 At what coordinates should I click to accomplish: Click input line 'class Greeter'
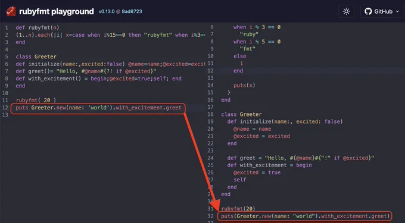tap(36, 56)
